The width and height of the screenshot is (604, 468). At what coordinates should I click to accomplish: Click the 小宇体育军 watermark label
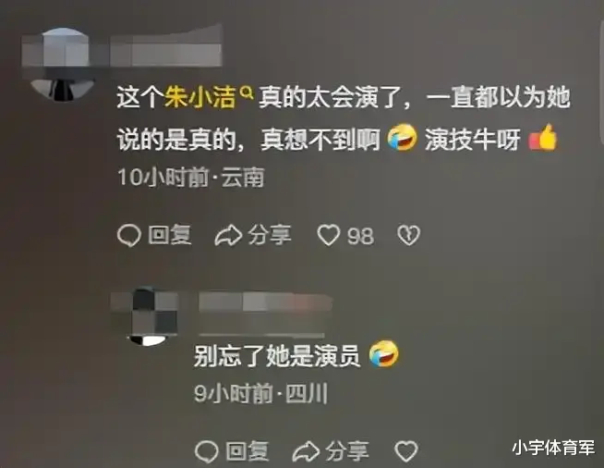pyautogui.click(x=553, y=448)
